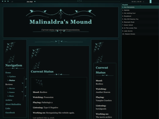This screenshot has width=159, height=119.
Task: Click the music player seek bar
Action: point(77,1)
